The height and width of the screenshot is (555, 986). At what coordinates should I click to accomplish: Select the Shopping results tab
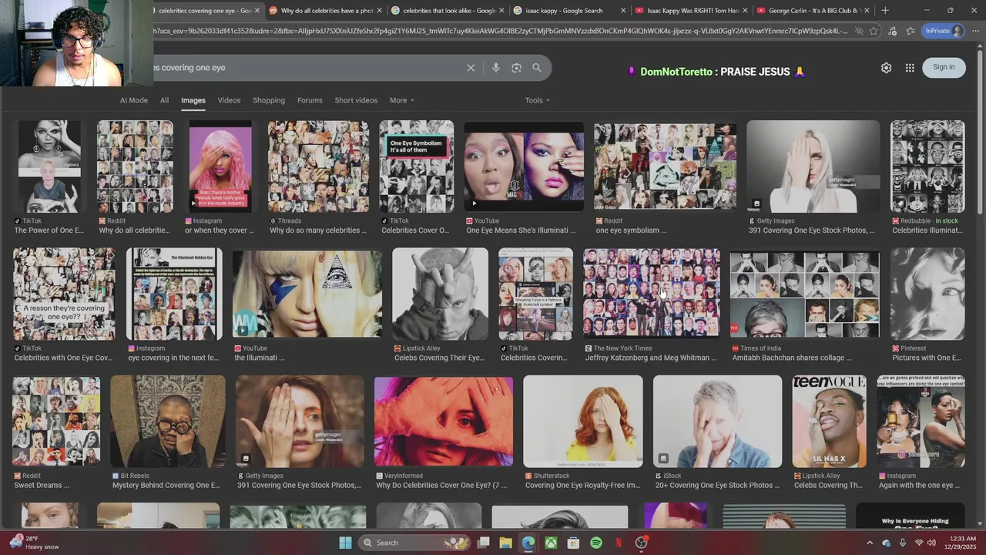(x=269, y=100)
